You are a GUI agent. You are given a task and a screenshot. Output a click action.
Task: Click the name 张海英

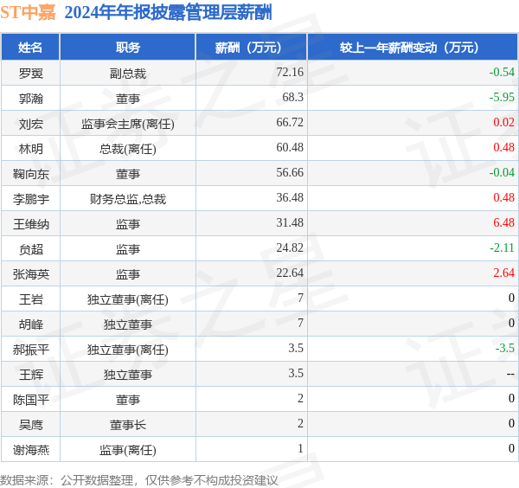(31, 274)
